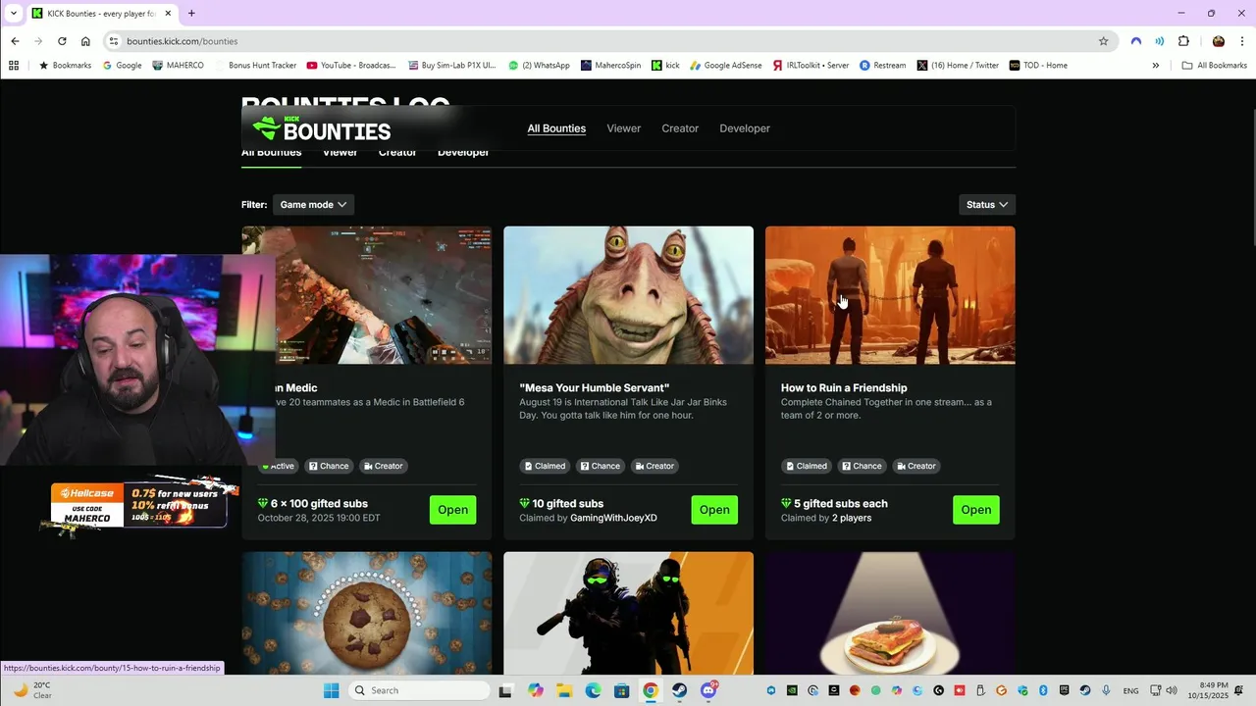This screenshot has width=1256, height=706.
Task: Open the Battlefield medic bounty thumbnail
Action: pyautogui.click(x=383, y=295)
